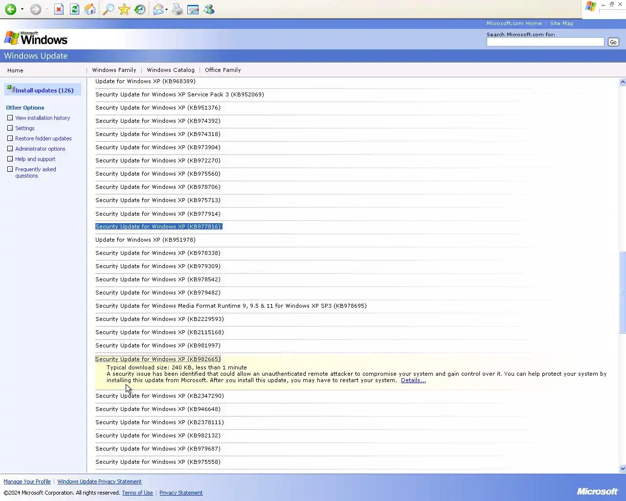The width and height of the screenshot is (626, 501).
Task: Open Microsoft.com Home link
Action: tap(514, 23)
